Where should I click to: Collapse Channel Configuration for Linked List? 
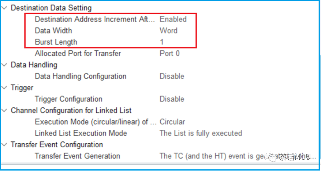coord(4,111)
